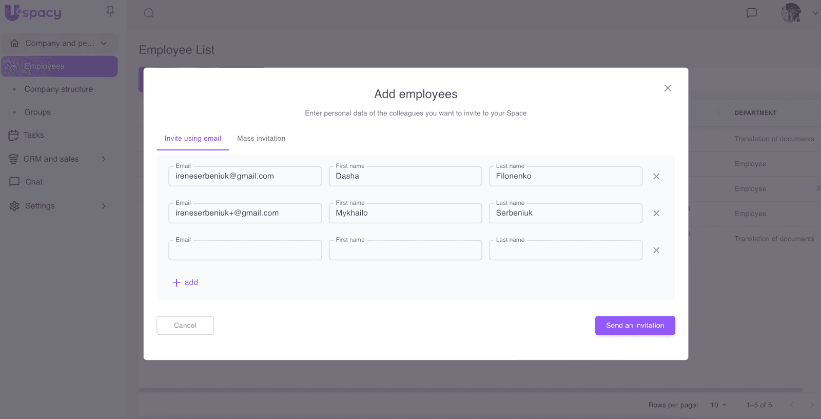Open the Rows per page dropdown
This screenshot has width=821, height=419.
click(x=718, y=405)
